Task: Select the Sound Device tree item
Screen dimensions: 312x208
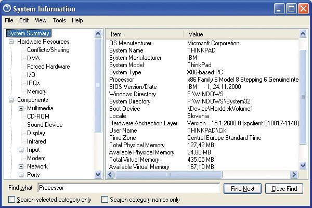Action: [x=45, y=125]
